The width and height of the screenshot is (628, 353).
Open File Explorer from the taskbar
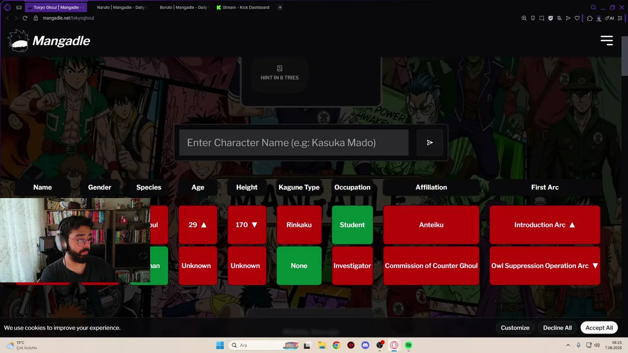point(322,345)
